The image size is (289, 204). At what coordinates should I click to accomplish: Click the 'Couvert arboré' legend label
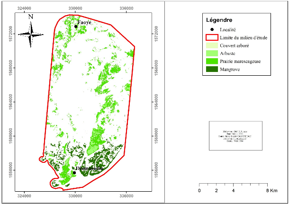[234, 45]
